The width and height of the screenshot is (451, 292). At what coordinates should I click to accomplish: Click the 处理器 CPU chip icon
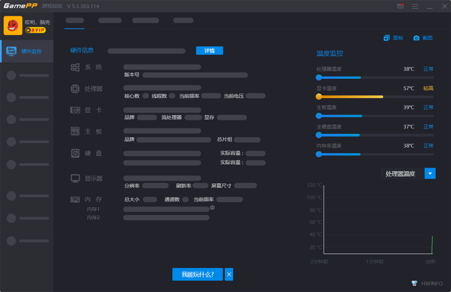(75, 89)
